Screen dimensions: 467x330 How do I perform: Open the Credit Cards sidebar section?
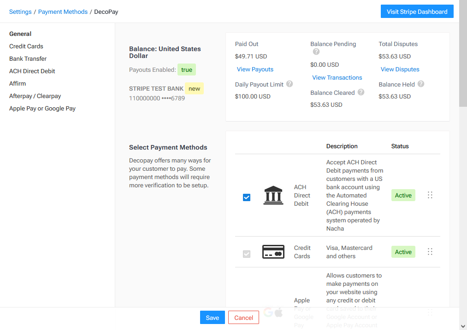[26, 46]
